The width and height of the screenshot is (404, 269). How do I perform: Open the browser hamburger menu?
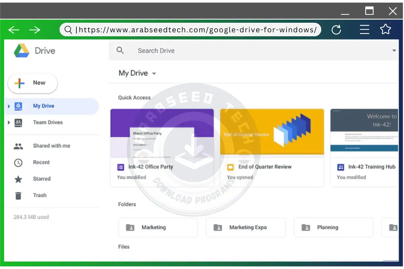click(365, 30)
